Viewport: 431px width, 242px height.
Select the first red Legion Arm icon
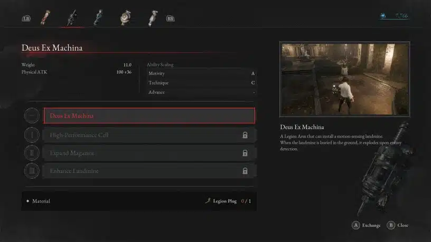point(45,17)
